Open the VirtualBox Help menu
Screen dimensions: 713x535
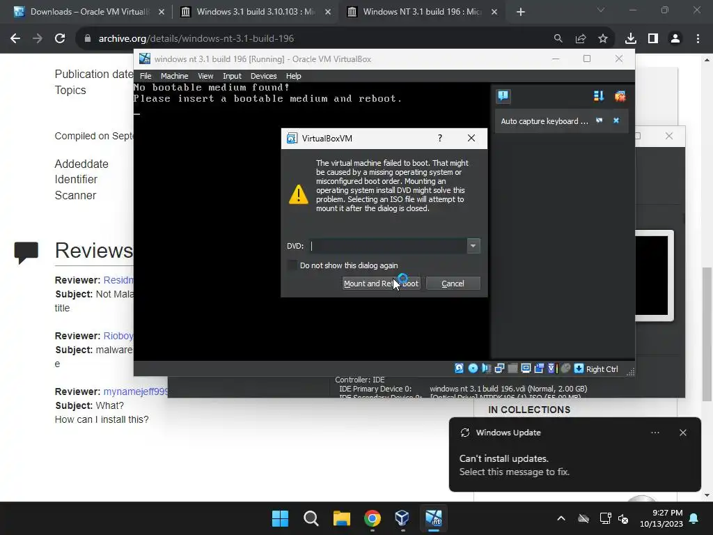coord(293,76)
